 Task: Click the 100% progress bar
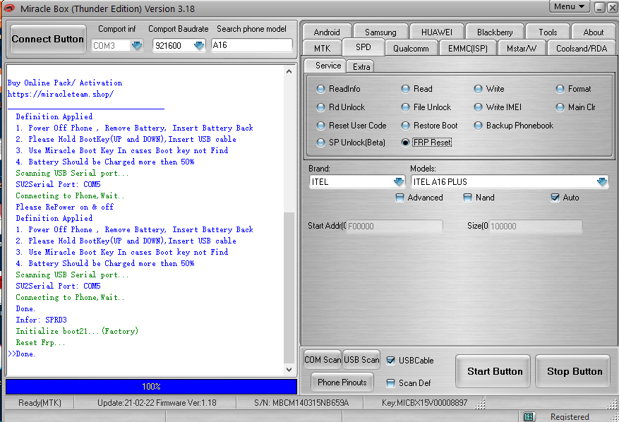151,387
